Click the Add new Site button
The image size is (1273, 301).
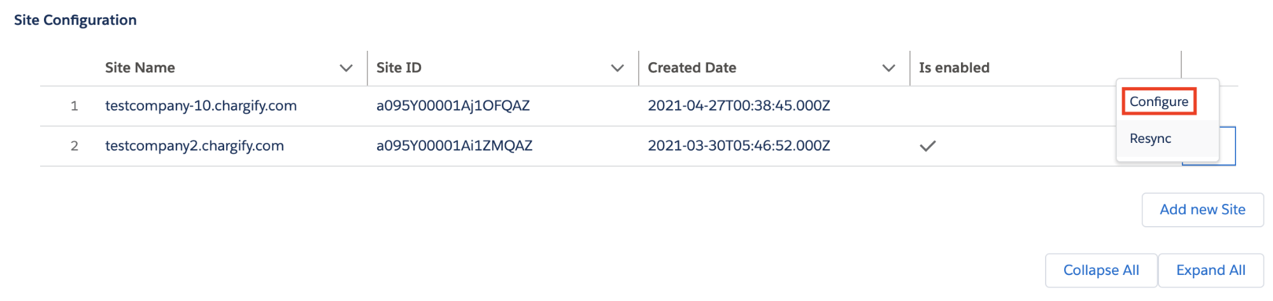coord(1202,210)
